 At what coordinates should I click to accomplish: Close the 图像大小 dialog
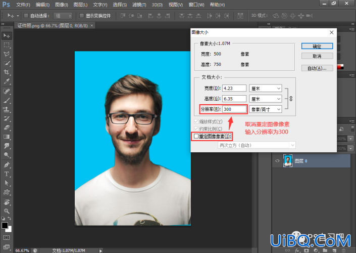coord(331,32)
